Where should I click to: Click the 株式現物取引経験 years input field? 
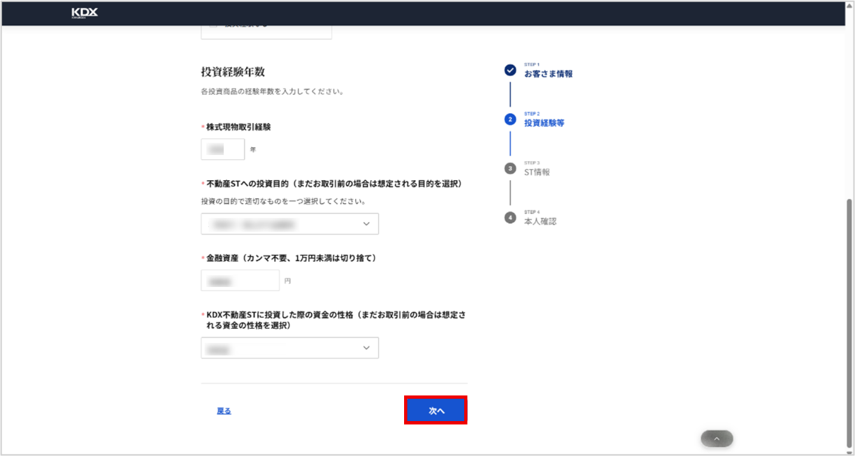pyautogui.click(x=223, y=149)
